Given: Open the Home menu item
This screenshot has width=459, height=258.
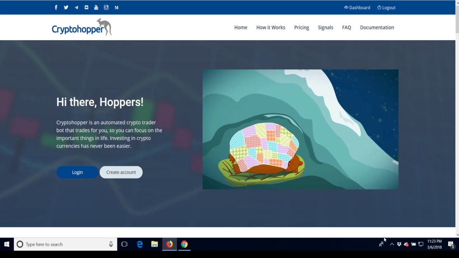Looking at the screenshot, I should [241, 27].
